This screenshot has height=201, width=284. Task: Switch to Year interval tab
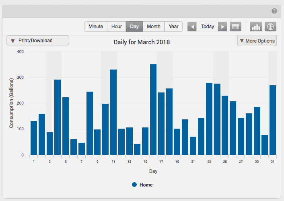173,27
